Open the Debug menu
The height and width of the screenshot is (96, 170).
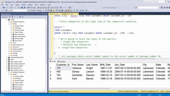(x=30, y=5)
